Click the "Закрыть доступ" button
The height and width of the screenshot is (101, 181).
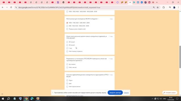coord(115,93)
